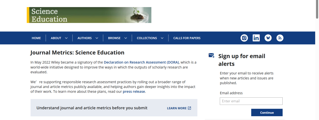Click the email alert envelope icon
Screen dimensions: 319x120
211,55
